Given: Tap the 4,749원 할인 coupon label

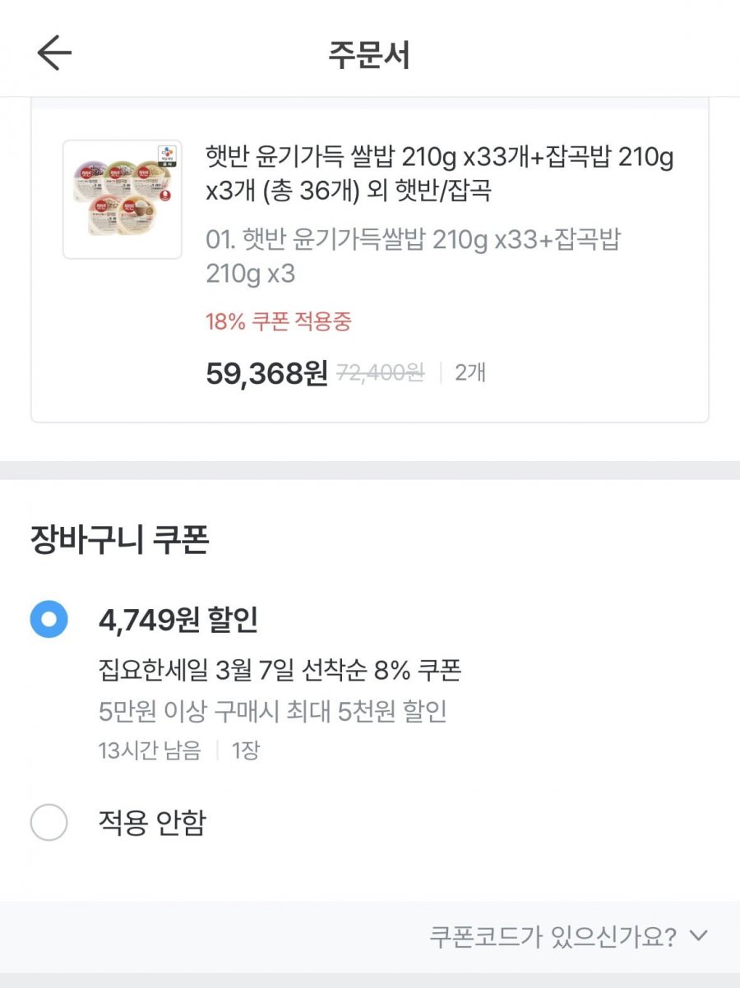Looking at the screenshot, I should pyautogui.click(x=178, y=621).
